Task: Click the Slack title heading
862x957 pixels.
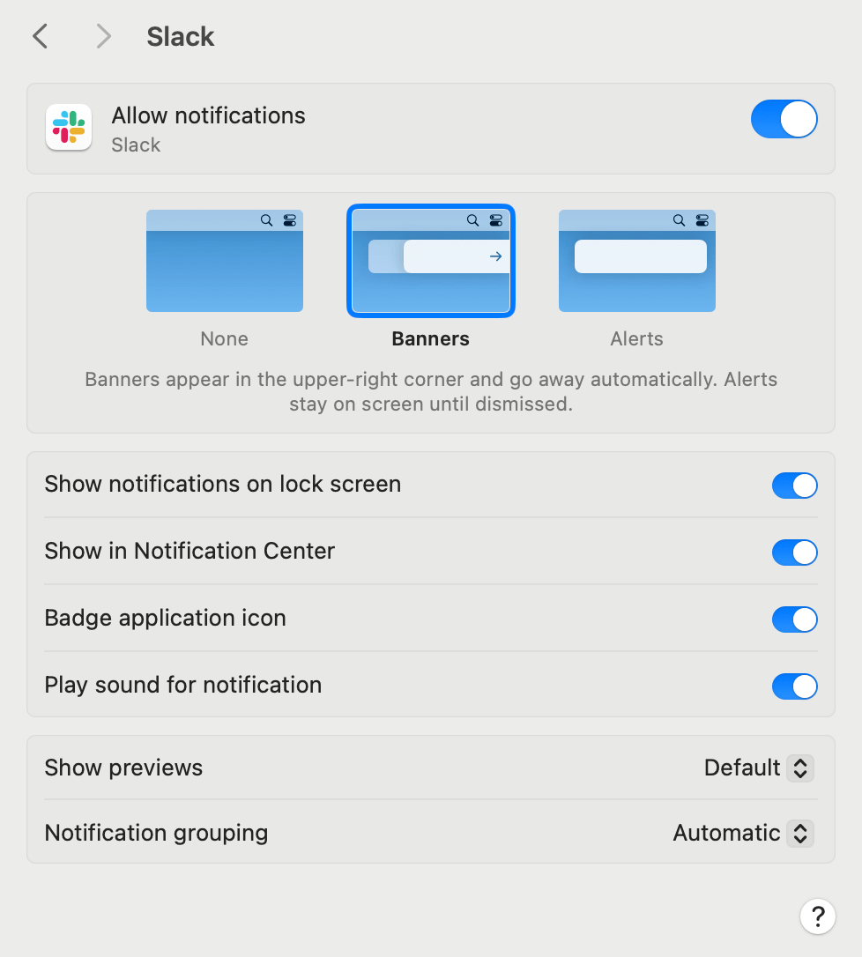Action: [180, 36]
